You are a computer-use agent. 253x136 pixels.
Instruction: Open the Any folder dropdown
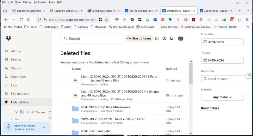click(x=222, y=97)
